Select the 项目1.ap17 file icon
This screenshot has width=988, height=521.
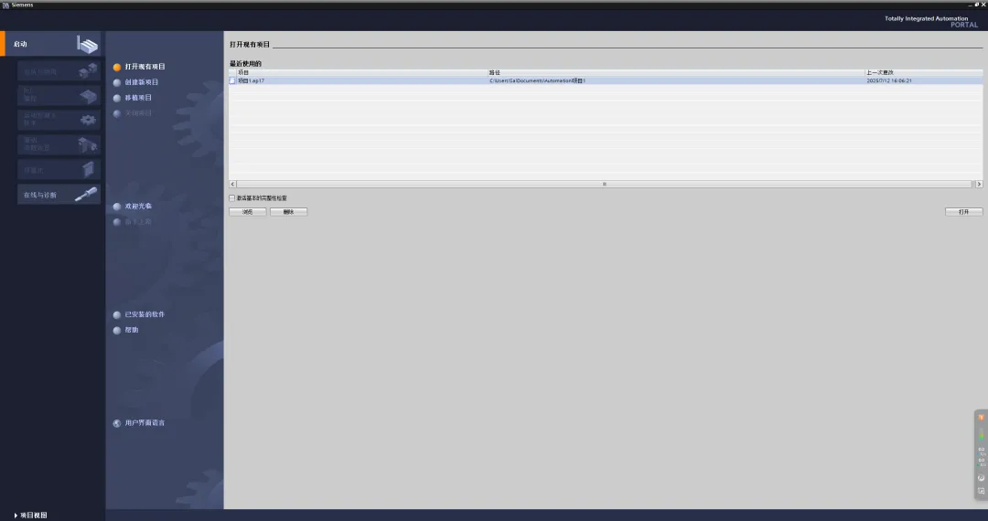click(231, 80)
